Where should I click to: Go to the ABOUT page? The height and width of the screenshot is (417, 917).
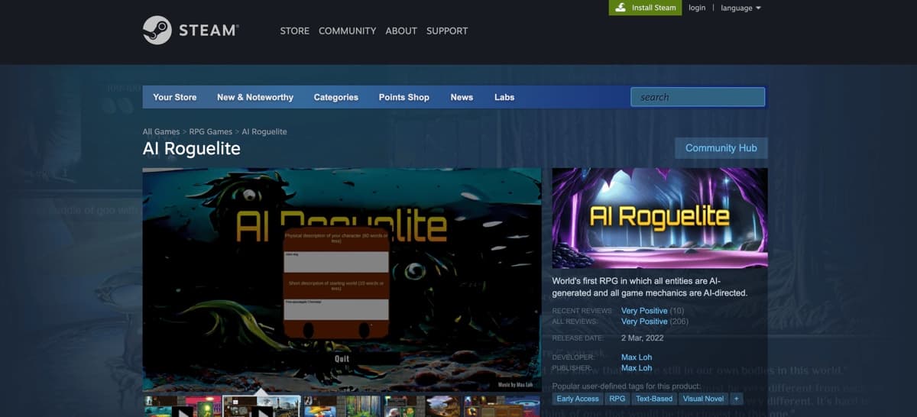tap(401, 31)
